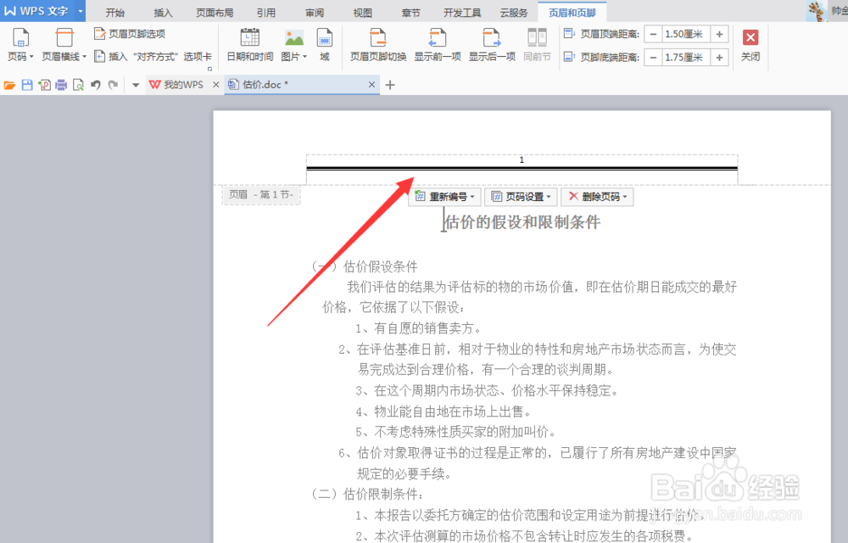Switch to the 视图 tab
Screen dimensions: 848x543
(362, 13)
